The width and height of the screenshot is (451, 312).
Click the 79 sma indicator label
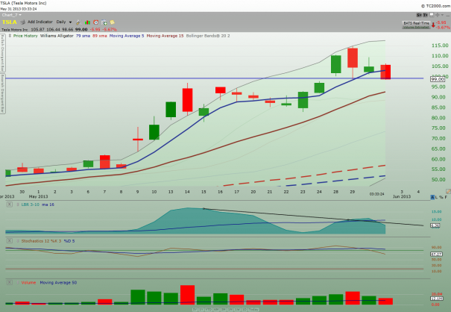pyautogui.click(x=83, y=36)
